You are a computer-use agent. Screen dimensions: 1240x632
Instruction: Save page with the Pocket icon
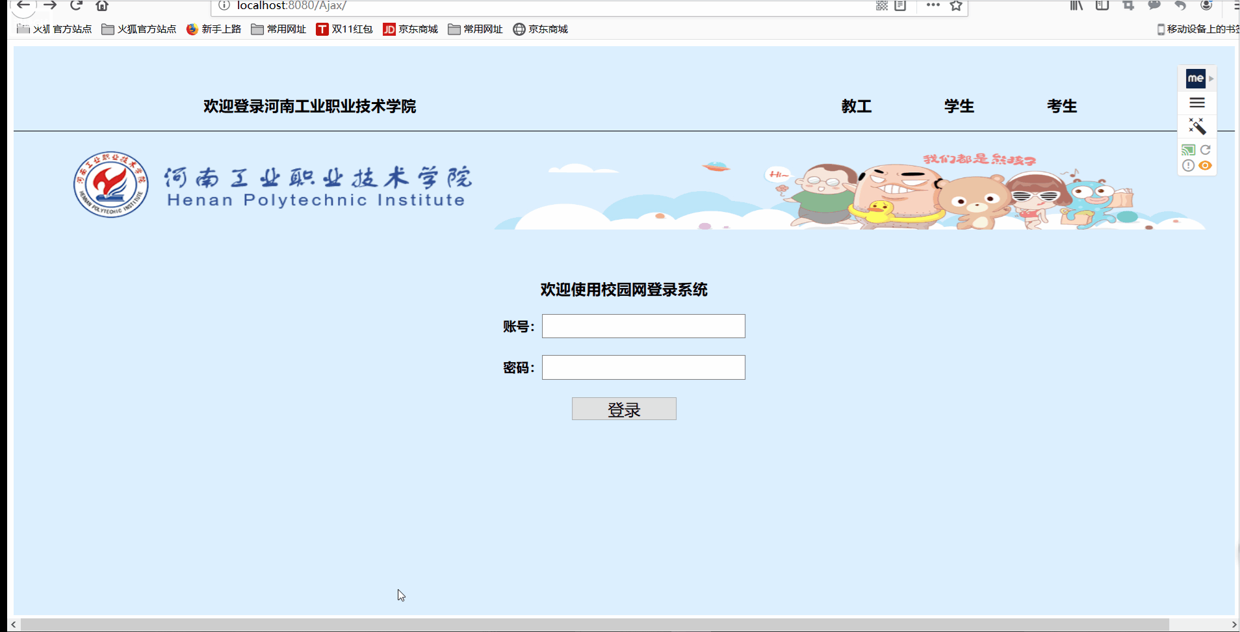pyautogui.click(x=1154, y=6)
